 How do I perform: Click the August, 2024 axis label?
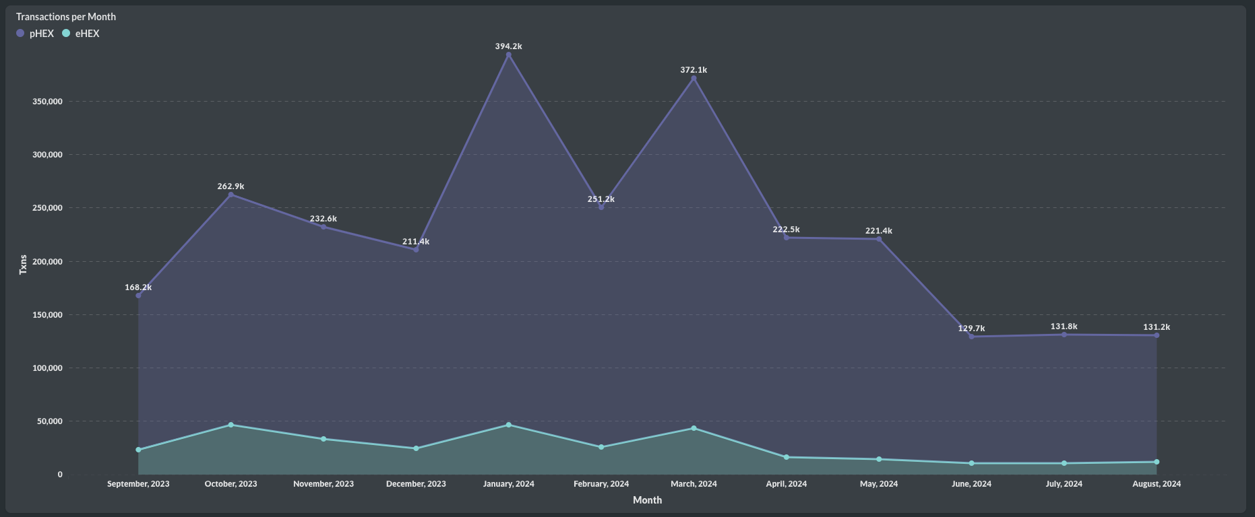[x=1157, y=484]
